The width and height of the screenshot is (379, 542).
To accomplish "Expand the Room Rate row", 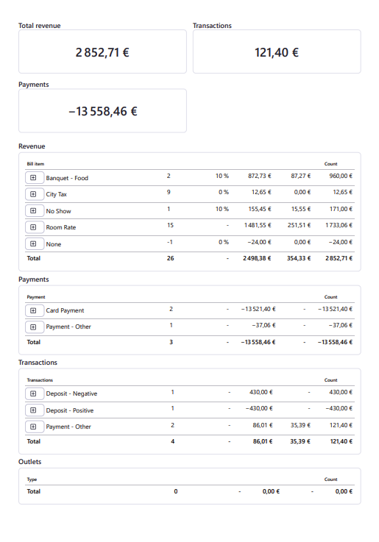I will pos(35,227).
